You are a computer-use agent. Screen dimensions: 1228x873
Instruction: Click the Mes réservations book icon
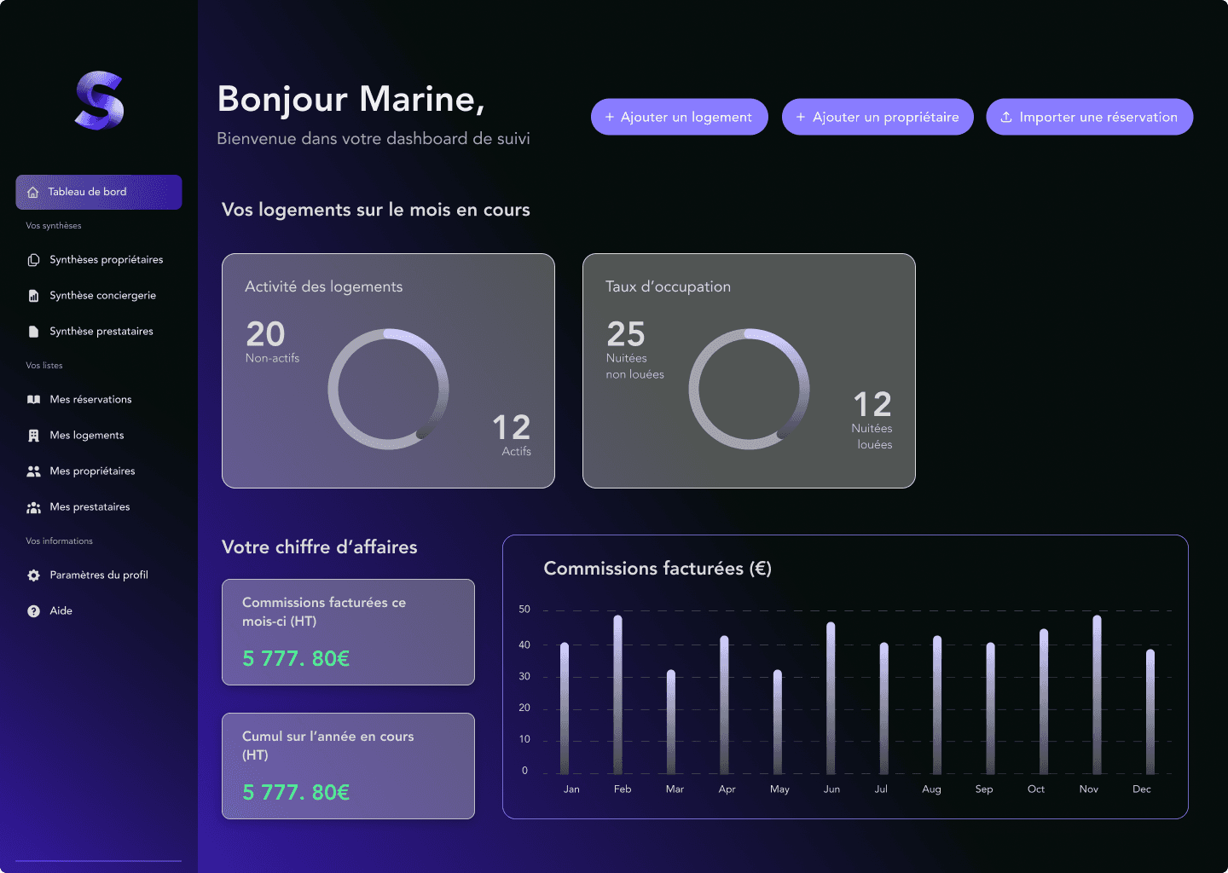pyautogui.click(x=33, y=400)
